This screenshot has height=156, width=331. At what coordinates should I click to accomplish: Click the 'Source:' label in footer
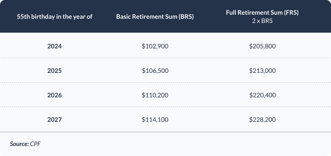[19, 144]
